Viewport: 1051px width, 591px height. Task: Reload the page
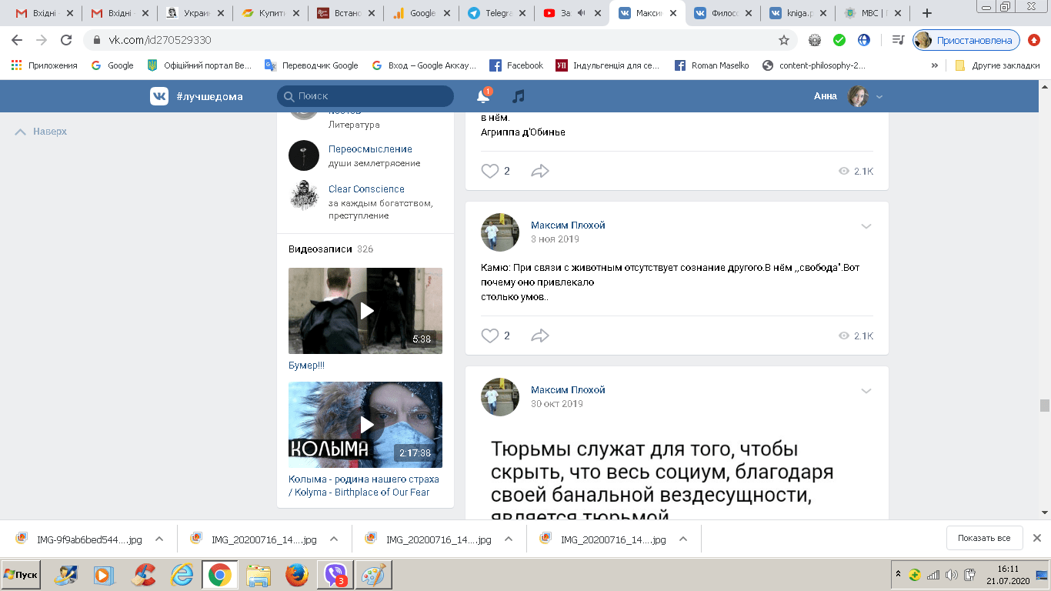click(x=66, y=40)
